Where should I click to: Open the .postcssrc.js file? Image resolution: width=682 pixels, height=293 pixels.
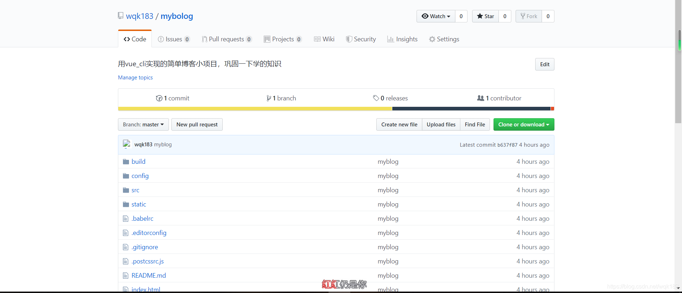[148, 261]
